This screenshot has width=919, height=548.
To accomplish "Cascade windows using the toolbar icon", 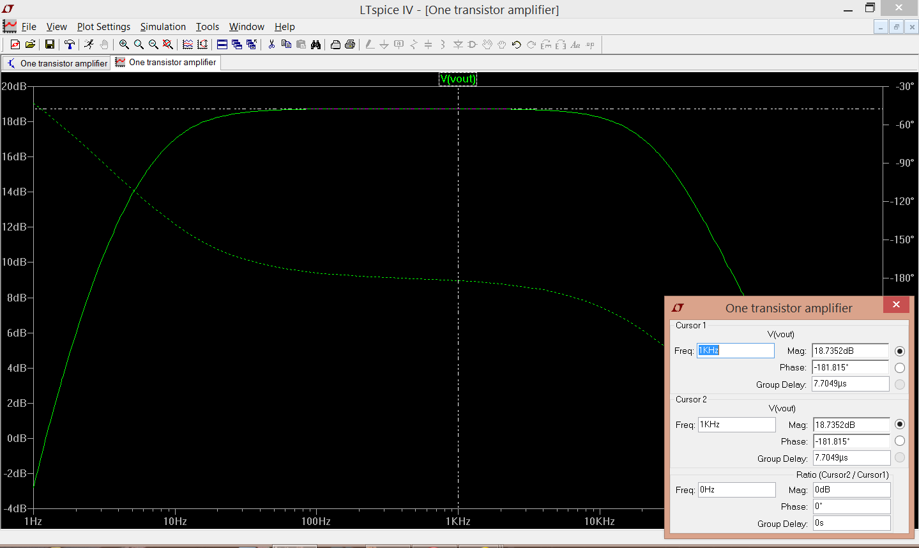I will (237, 44).
